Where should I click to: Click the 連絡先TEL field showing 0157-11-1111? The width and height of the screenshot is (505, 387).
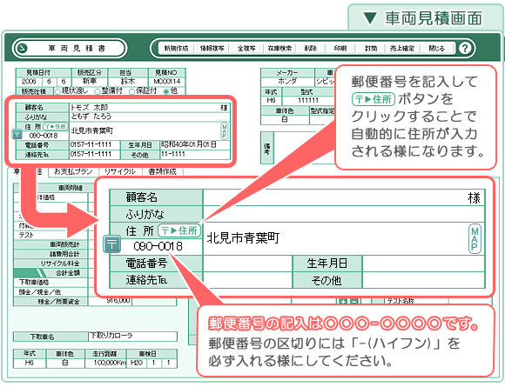tap(94, 154)
